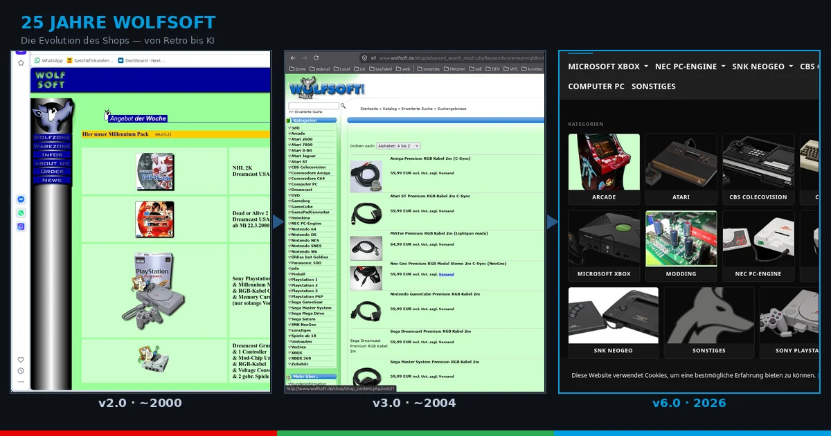Open the green WhatsApp sidebar icon in v2.0 browser
This screenshot has height=436, width=831.
[21, 213]
